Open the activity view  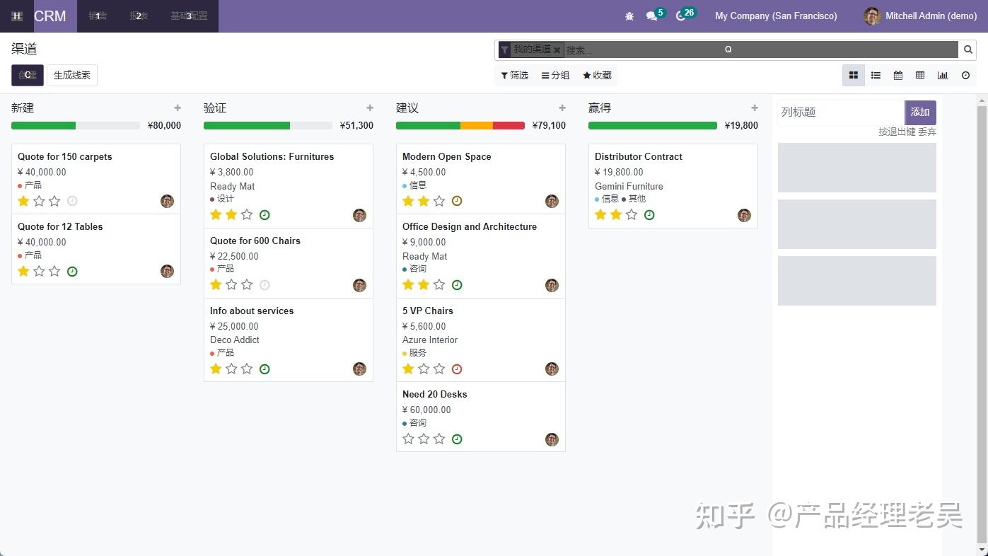tap(965, 75)
